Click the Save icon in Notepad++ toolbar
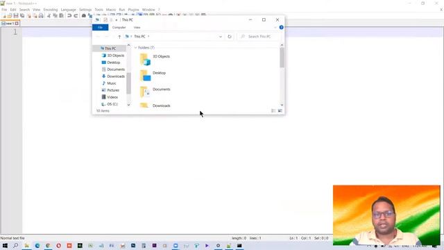The image size is (444, 250). (16, 15)
